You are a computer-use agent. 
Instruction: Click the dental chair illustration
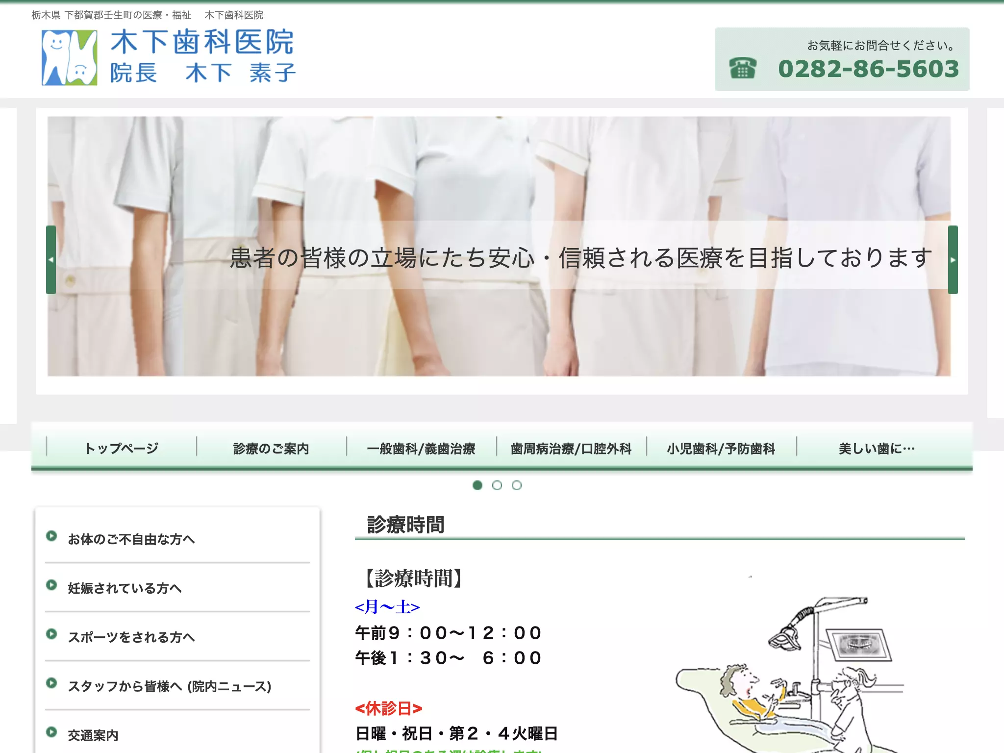[789, 675]
